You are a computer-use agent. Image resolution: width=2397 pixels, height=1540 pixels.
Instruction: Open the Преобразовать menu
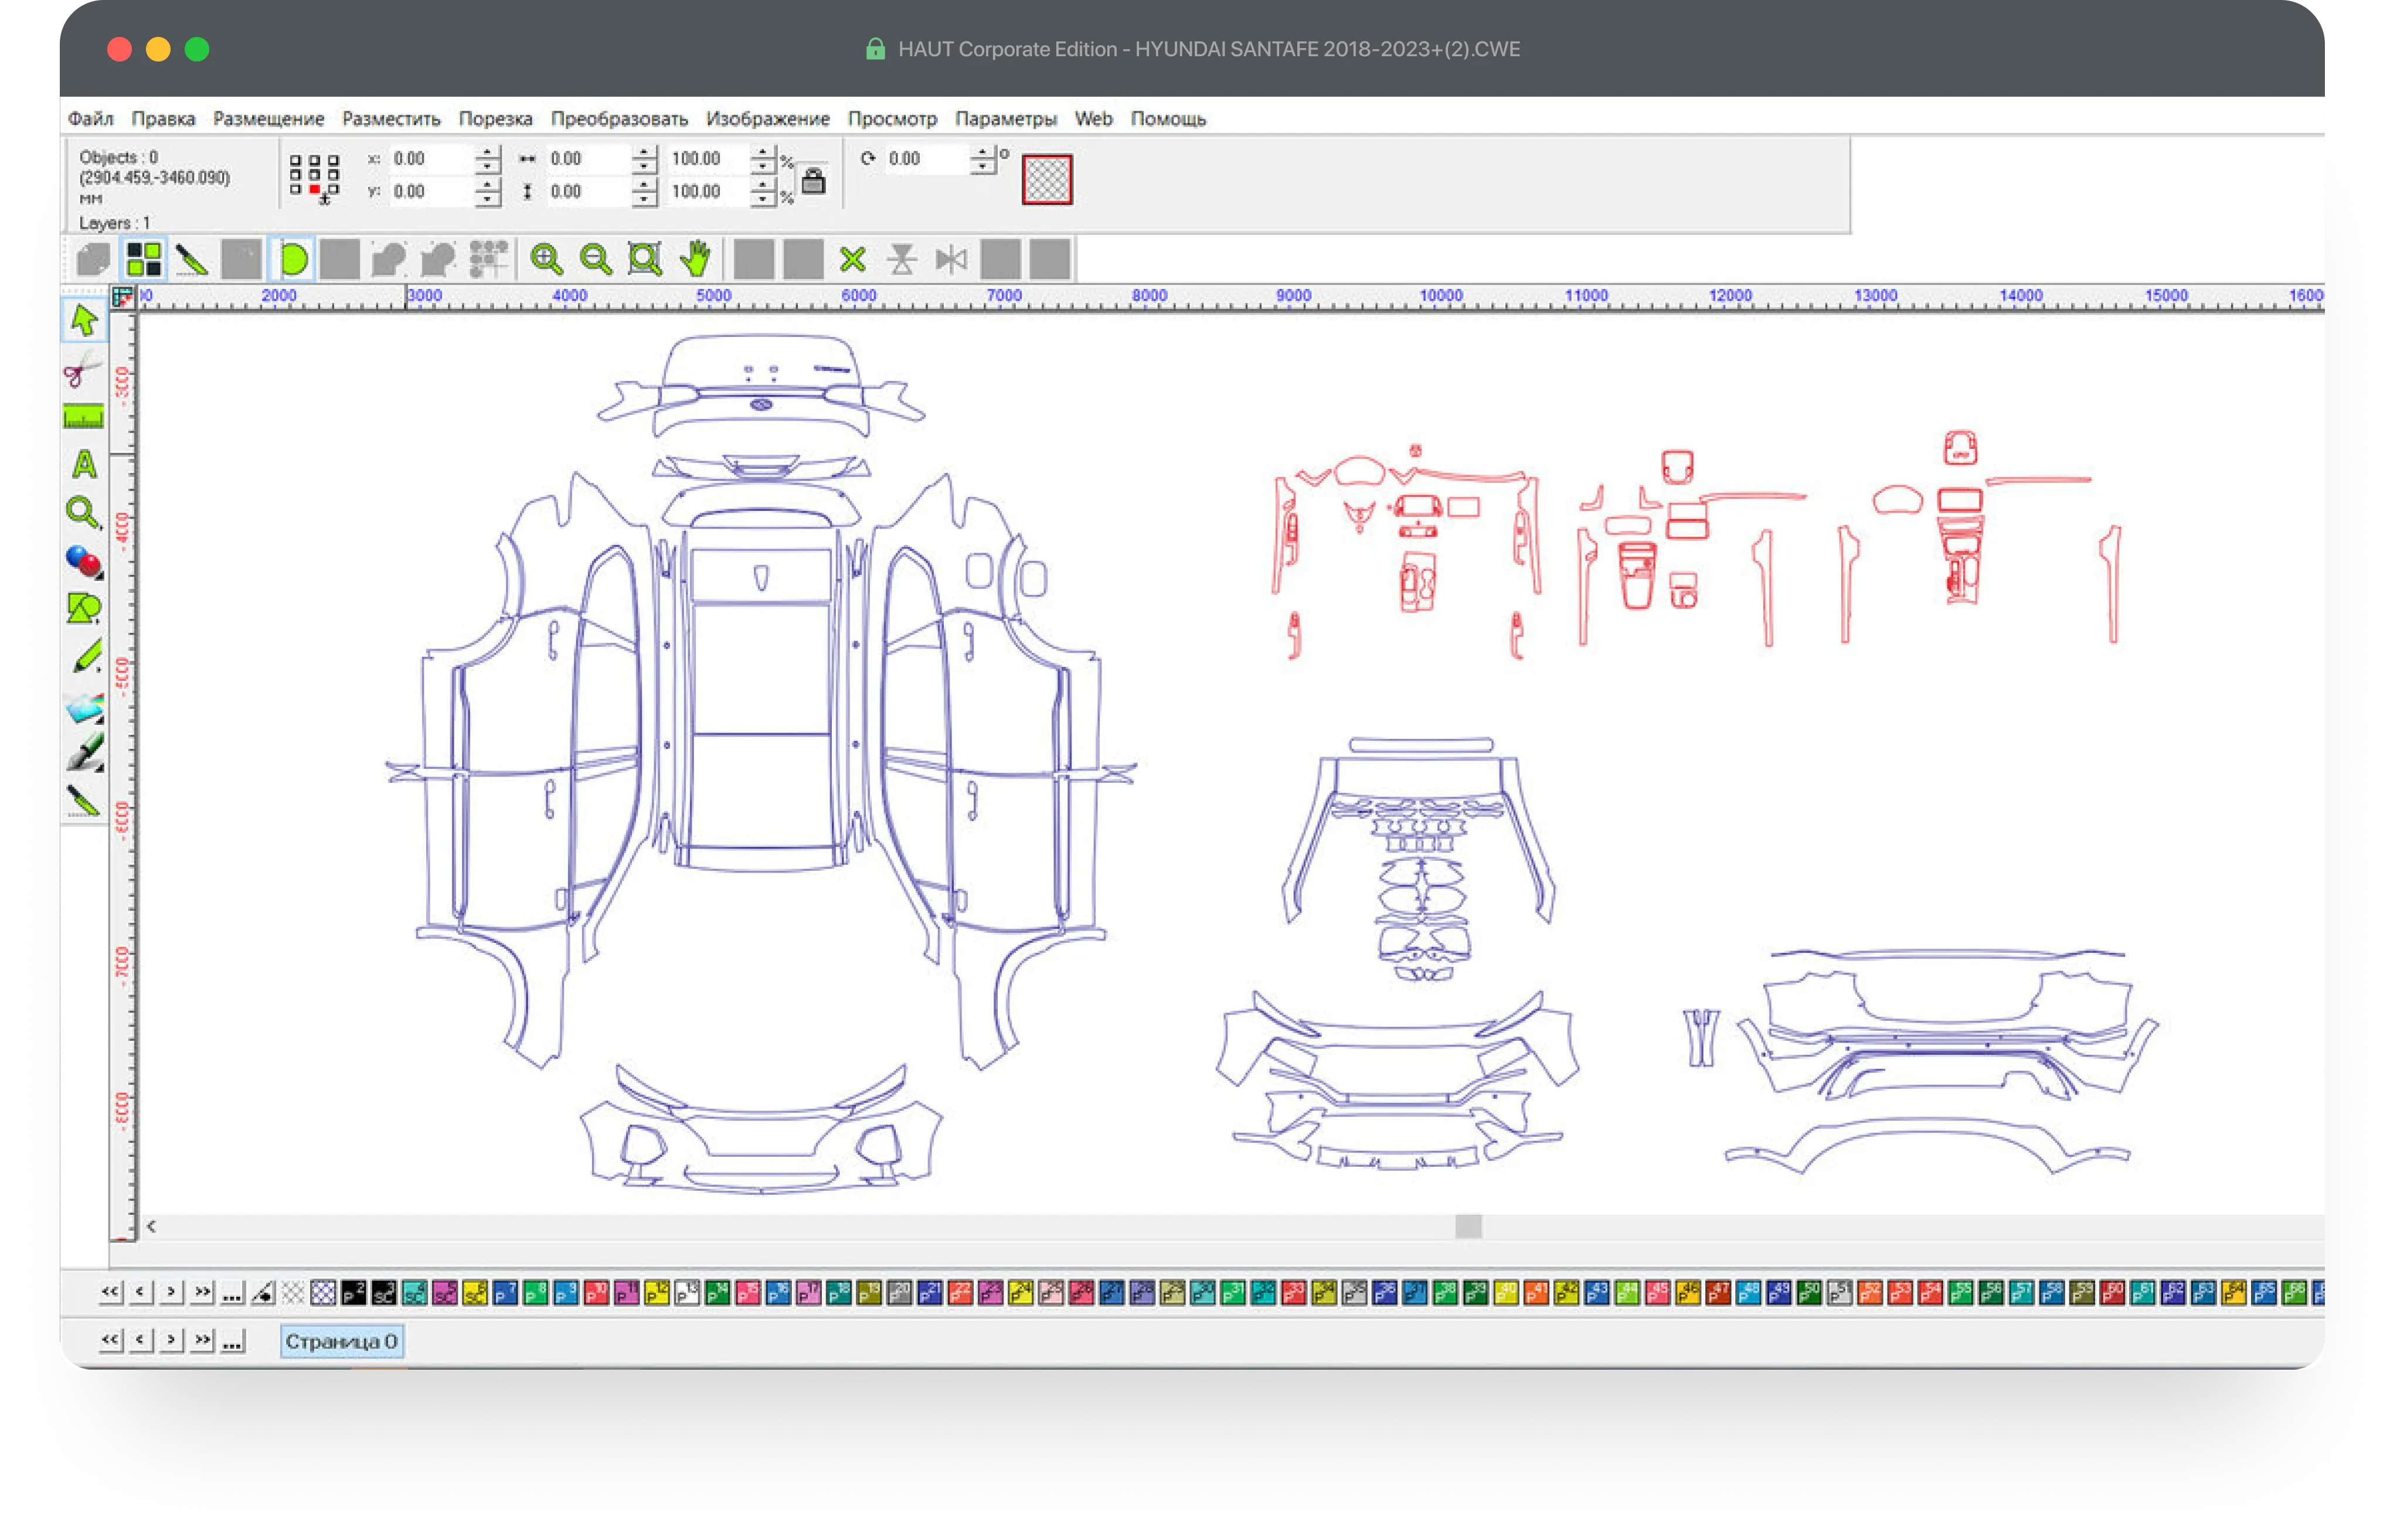tap(618, 119)
